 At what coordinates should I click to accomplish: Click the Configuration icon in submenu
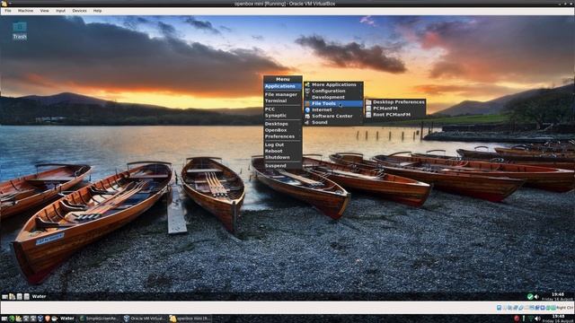307,91
